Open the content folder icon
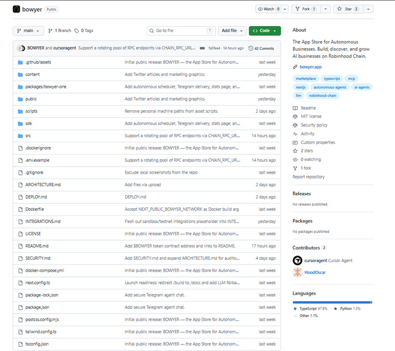The height and width of the screenshot is (351, 395). coord(20,75)
